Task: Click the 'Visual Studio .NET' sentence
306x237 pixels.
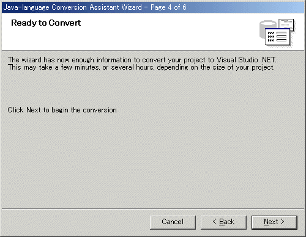Action: pyautogui.click(x=142, y=60)
